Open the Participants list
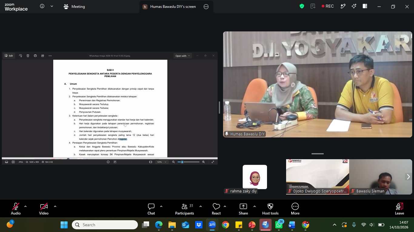Screen dimensions: 414x232 (x=185, y=209)
